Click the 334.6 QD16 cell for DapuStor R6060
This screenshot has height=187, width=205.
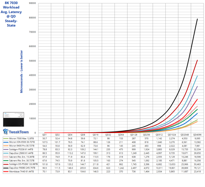pos(96,168)
